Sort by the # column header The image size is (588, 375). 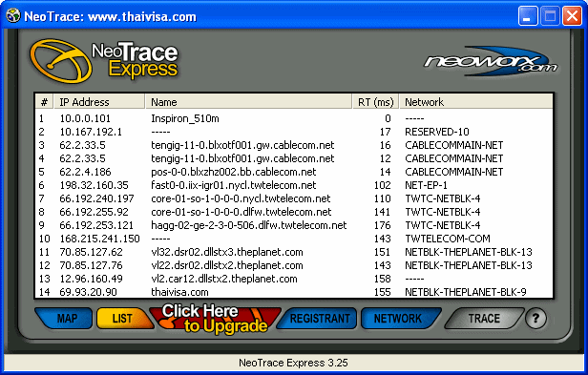44,102
